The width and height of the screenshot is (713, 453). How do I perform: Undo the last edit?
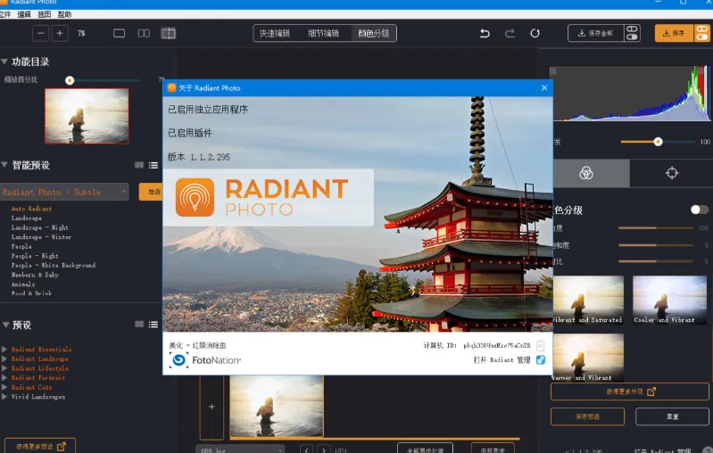[485, 33]
